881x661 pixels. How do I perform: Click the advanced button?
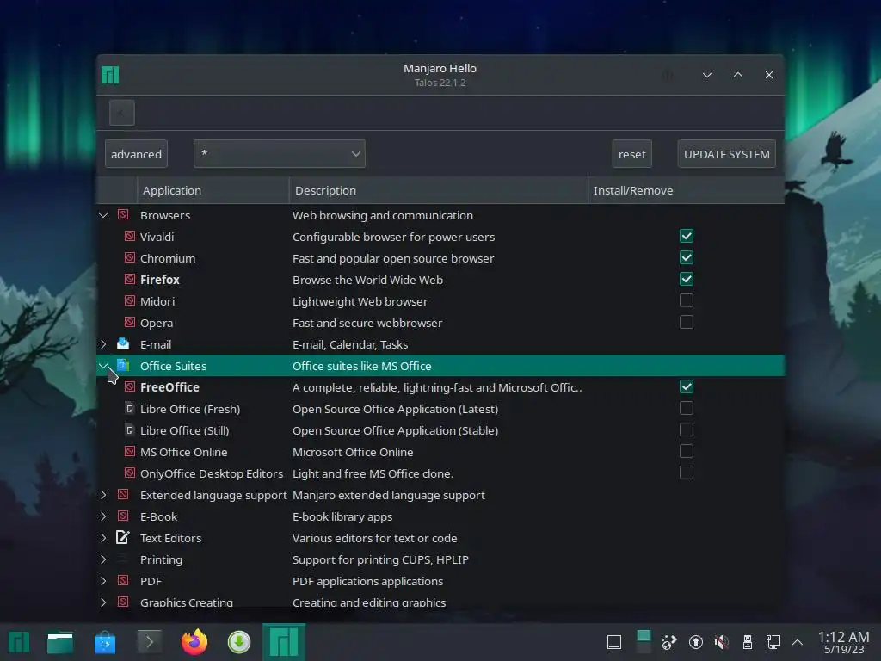pyautogui.click(x=136, y=154)
